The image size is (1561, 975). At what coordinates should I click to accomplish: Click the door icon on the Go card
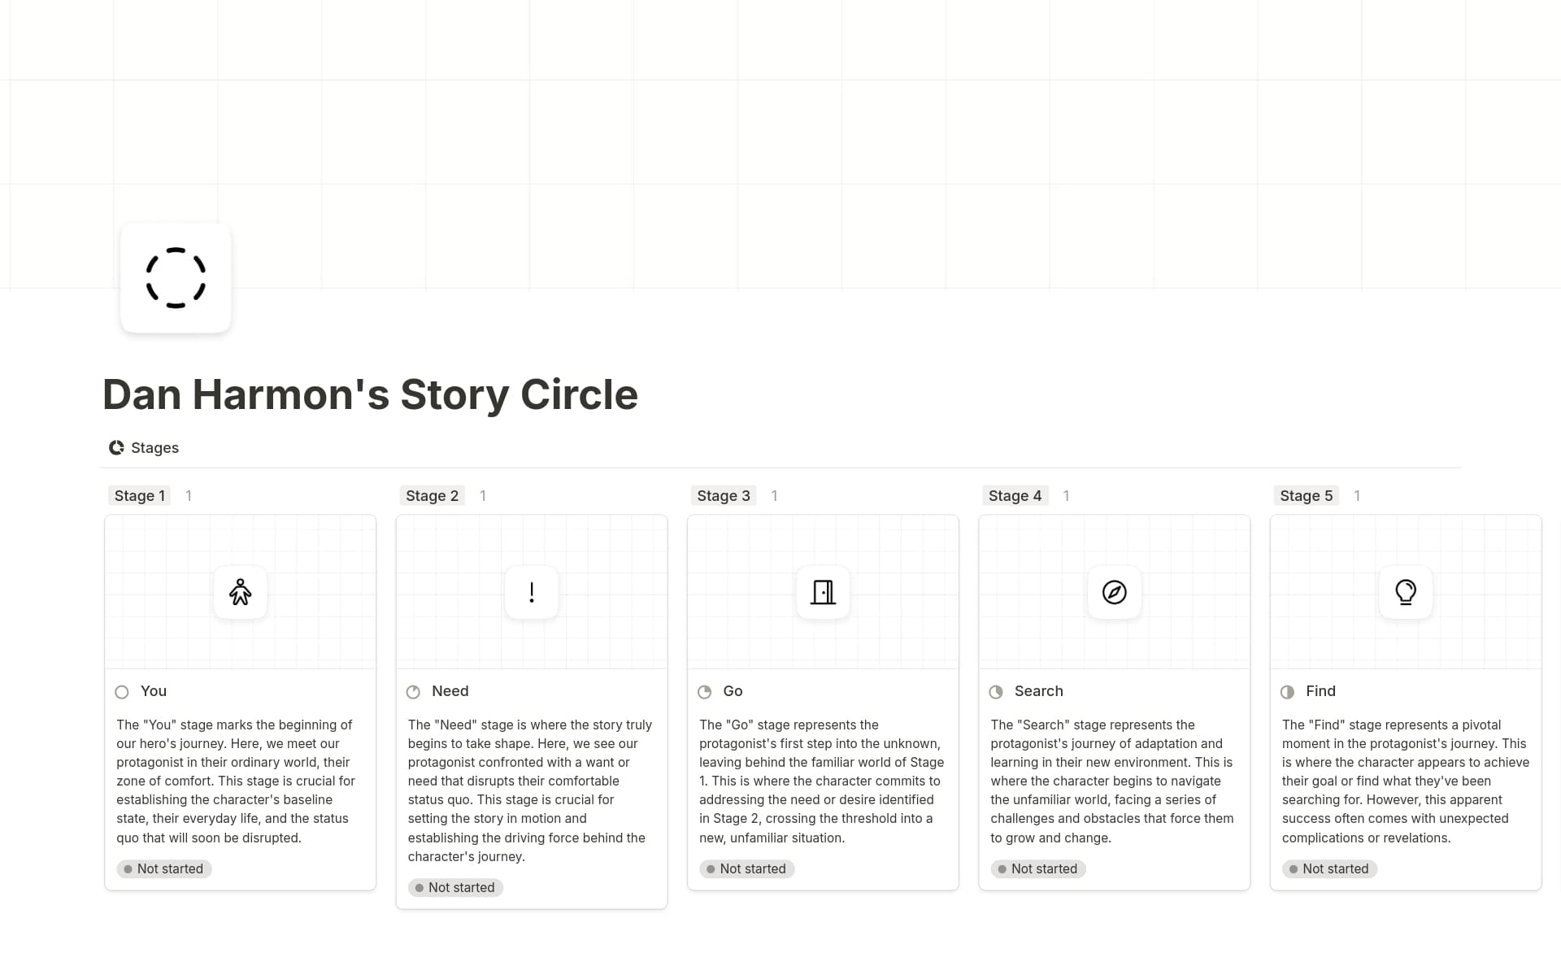(x=823, y=592)
